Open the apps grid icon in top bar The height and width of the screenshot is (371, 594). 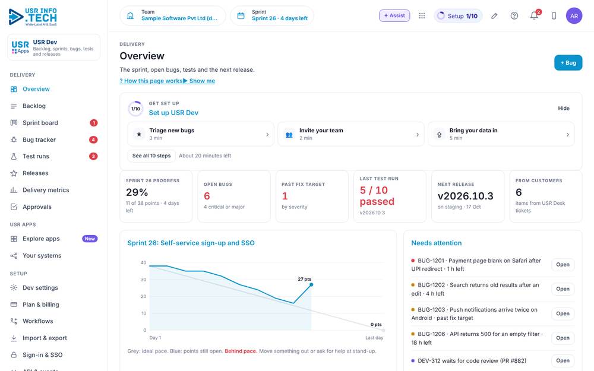pos(422,15)
